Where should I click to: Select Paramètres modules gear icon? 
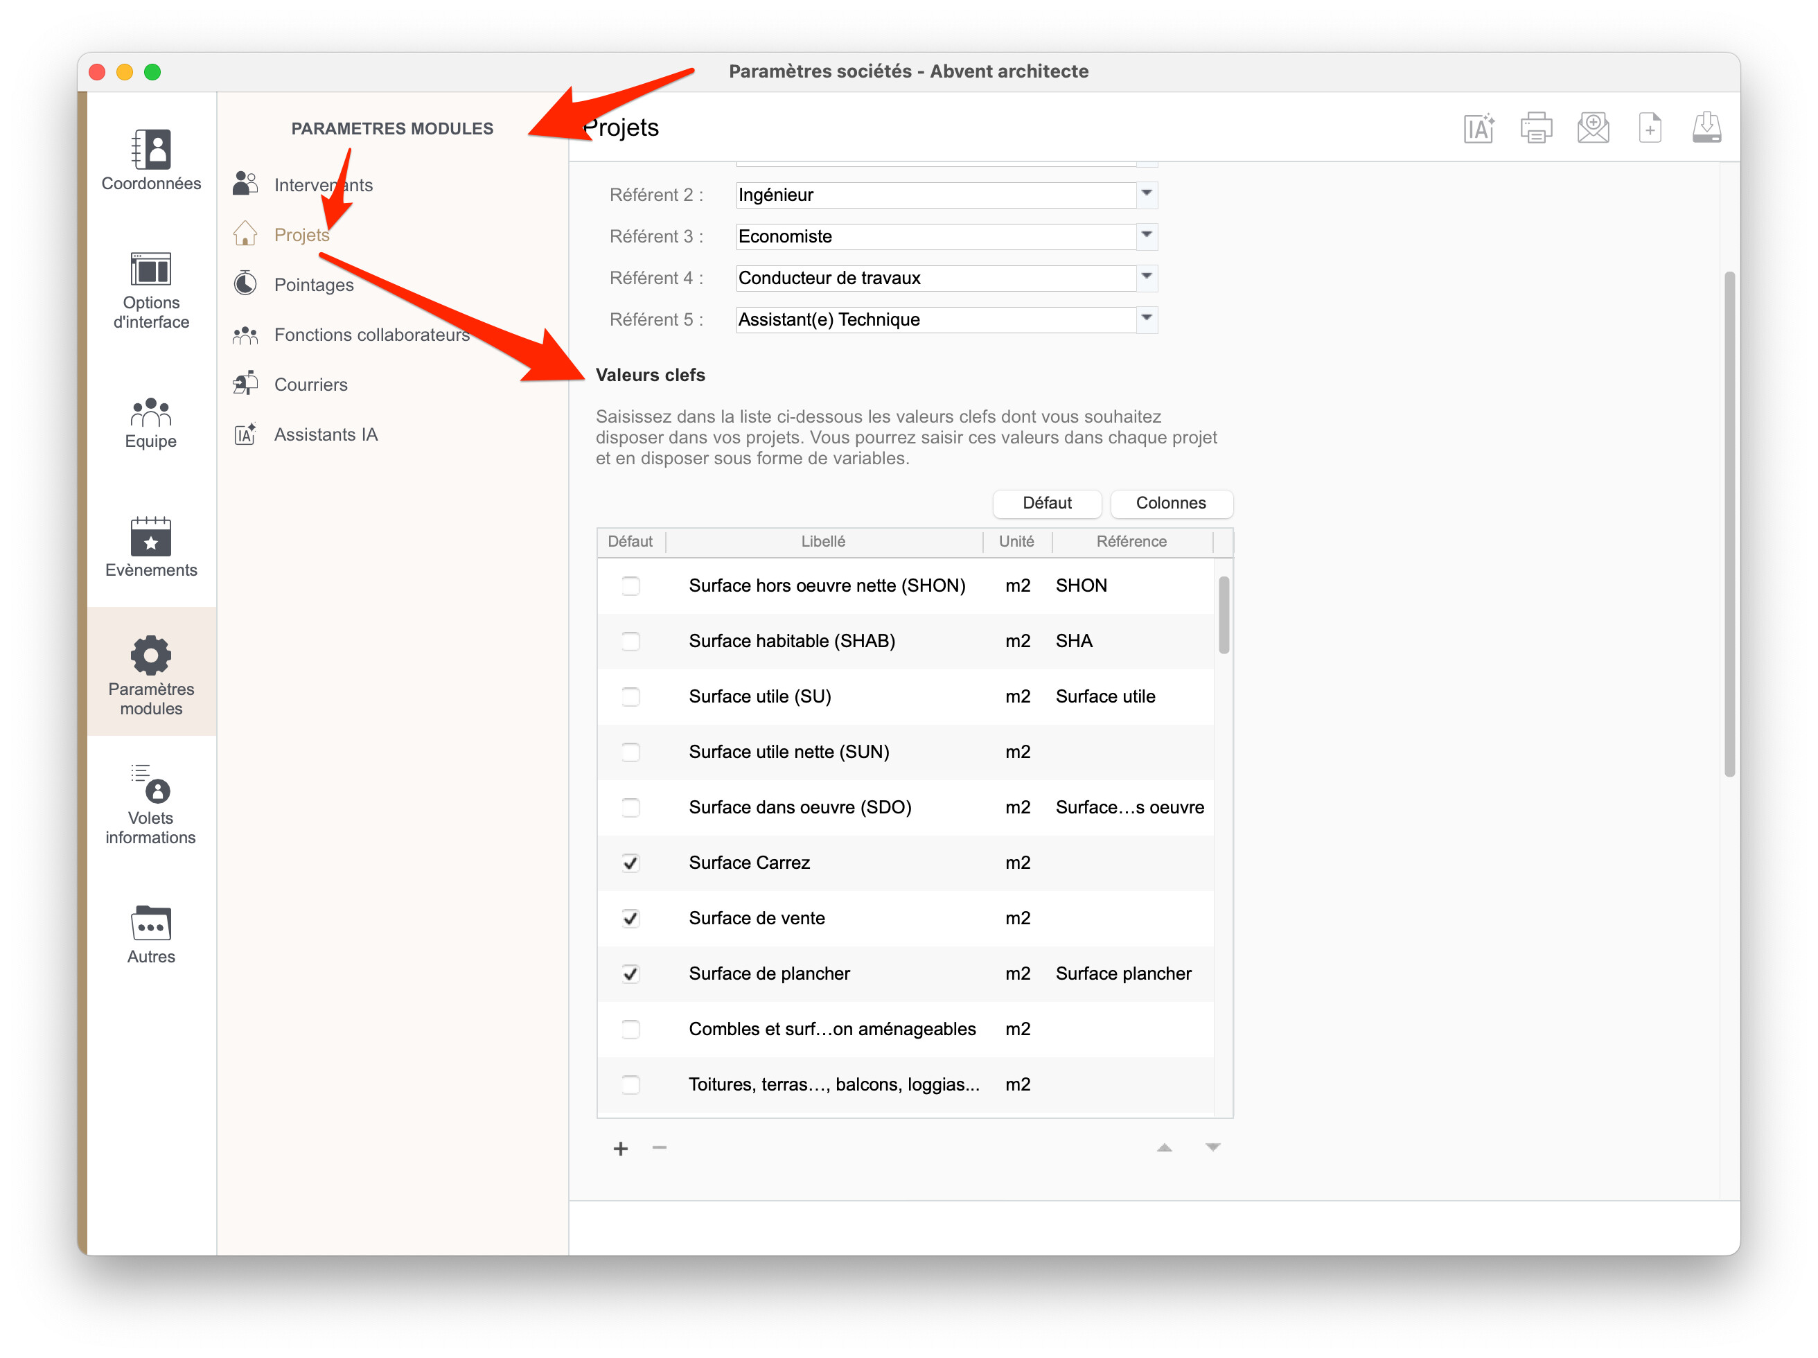tap(151, 655)
